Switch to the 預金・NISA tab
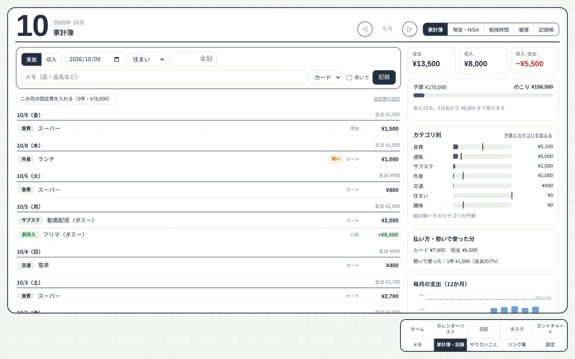Image resolution: width=575 pixels, height=359 pixels. pos(466,30)
